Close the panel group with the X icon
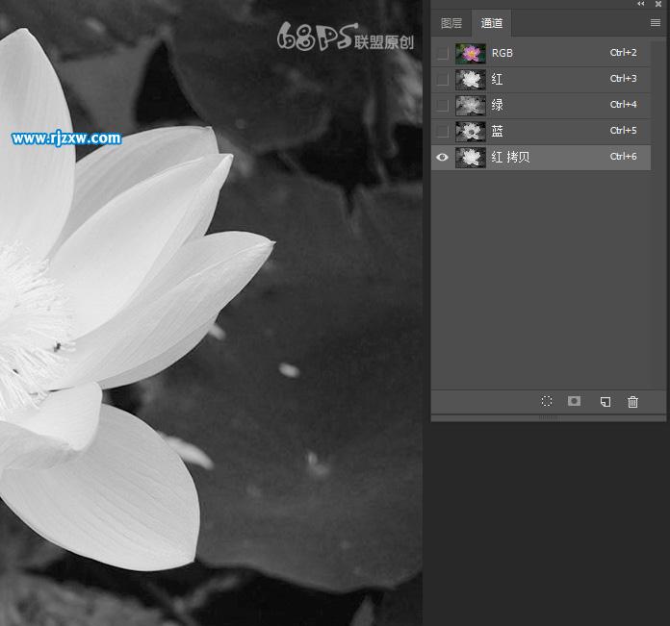670x626 pixels. [657, 5]
